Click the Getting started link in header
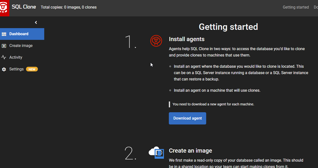 pos(296,7)
